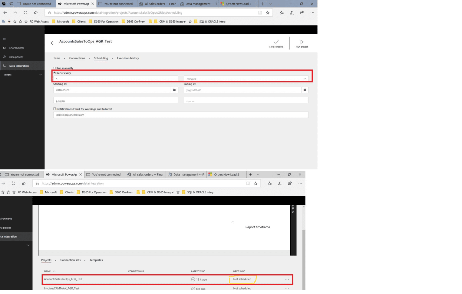Click the Ending at date field

tap(243, 90)
